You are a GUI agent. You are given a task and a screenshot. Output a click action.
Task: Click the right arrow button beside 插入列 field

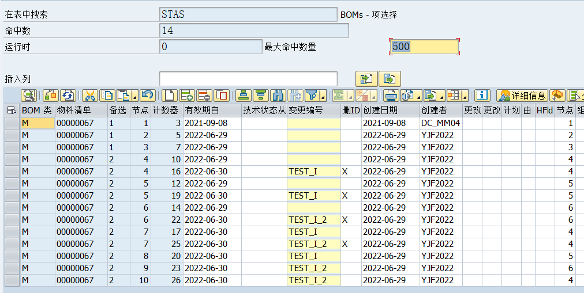pos(390,79)
